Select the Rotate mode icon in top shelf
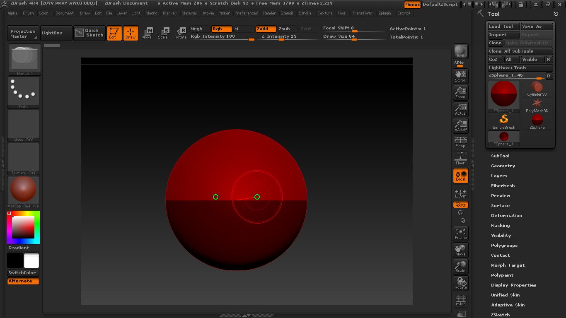The image size is (566, 318). pyautogui.click(x=180, y=33)
